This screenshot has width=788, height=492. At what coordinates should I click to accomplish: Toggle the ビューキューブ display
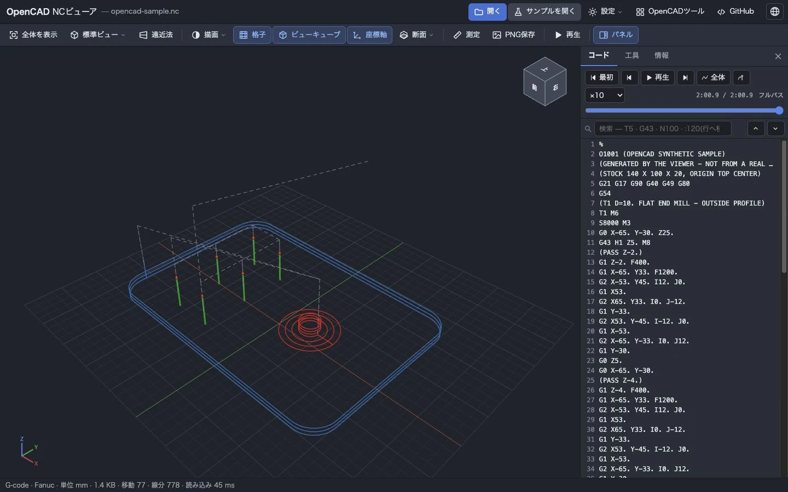coord(309,35)
